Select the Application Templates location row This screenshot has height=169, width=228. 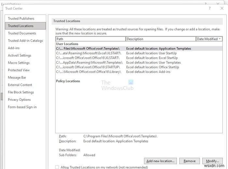tap(139, 49)
